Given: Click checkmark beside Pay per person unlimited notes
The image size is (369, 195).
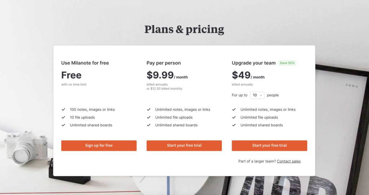Looking at the screenshot, I should [x=148, y=109].
